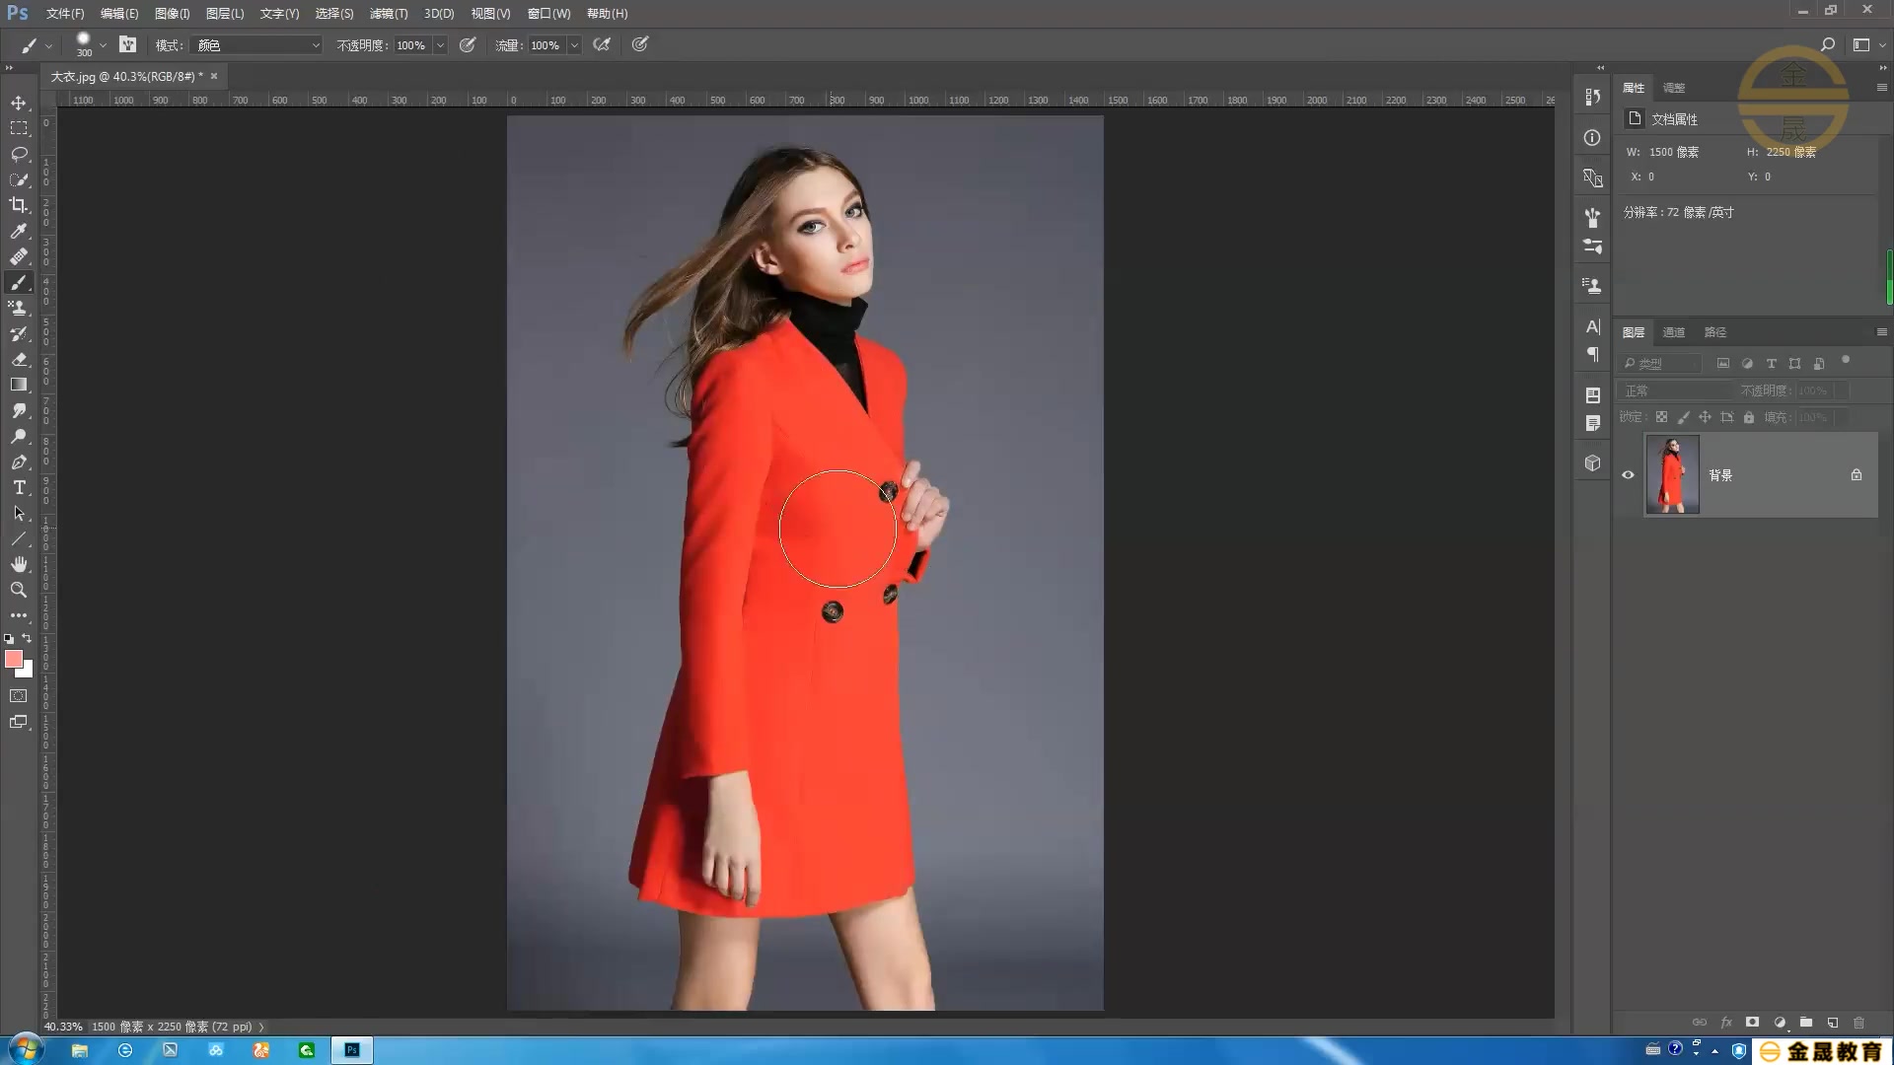Viewport: 1894px width, 1065px height.
Task: Toggle pressure for brush size
Action: (x=640, y=44)
